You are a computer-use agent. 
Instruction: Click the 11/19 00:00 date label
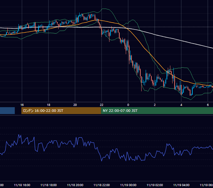coord(128,185)
